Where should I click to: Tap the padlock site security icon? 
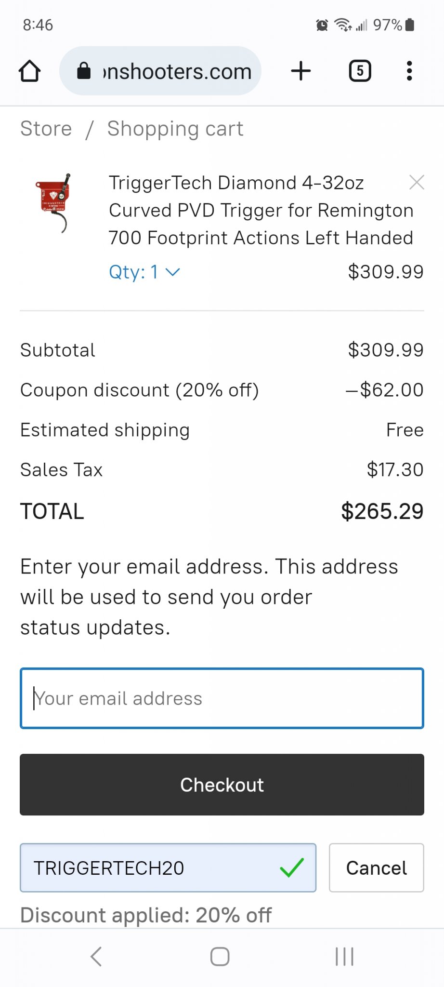tap(84, 71)
